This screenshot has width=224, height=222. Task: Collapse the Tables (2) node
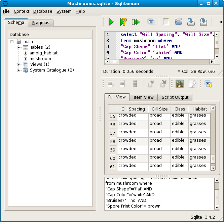(18, 47)
